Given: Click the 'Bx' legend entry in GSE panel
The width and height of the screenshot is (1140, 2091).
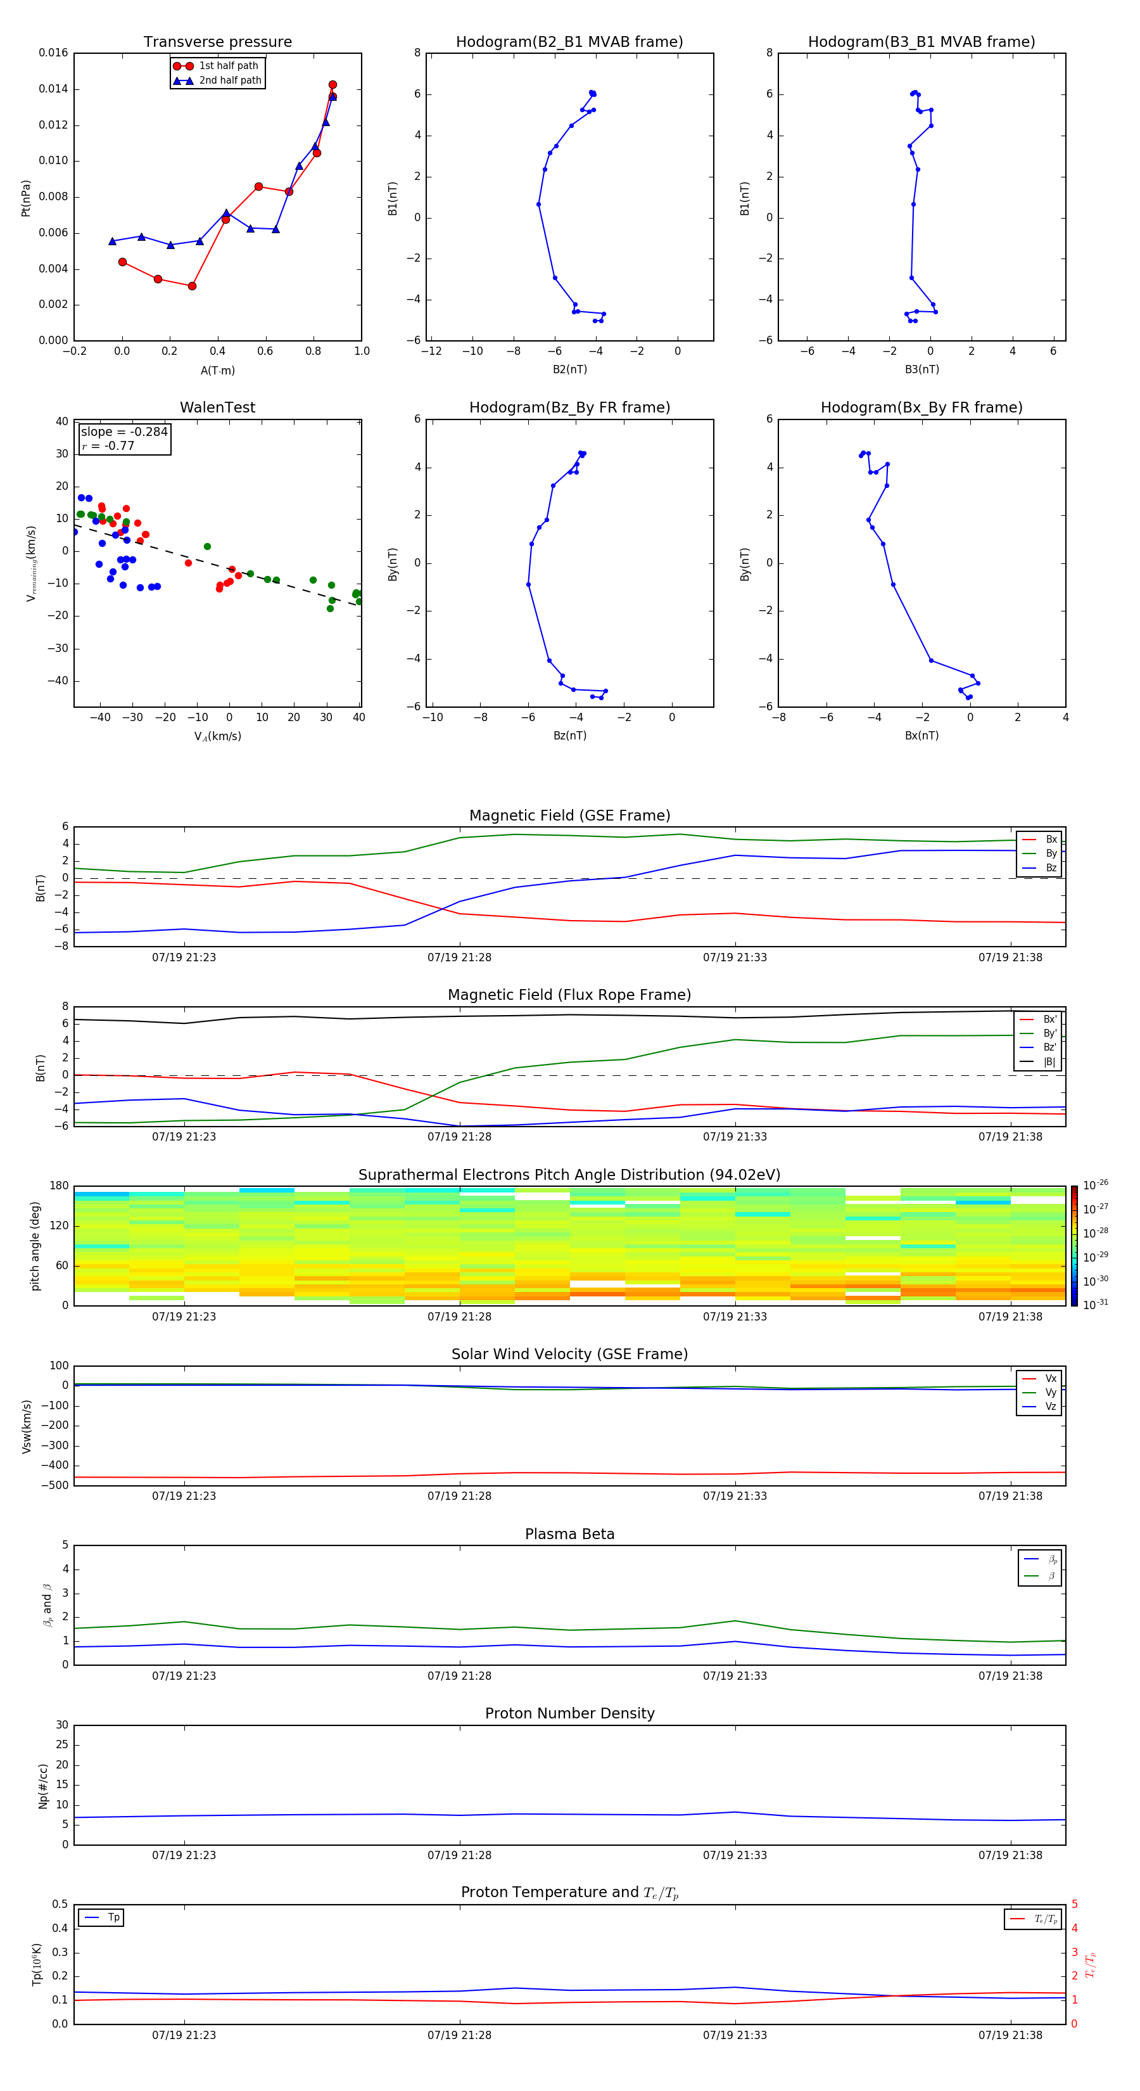Looking at the screenshot, I should (x=1039, y=840).
